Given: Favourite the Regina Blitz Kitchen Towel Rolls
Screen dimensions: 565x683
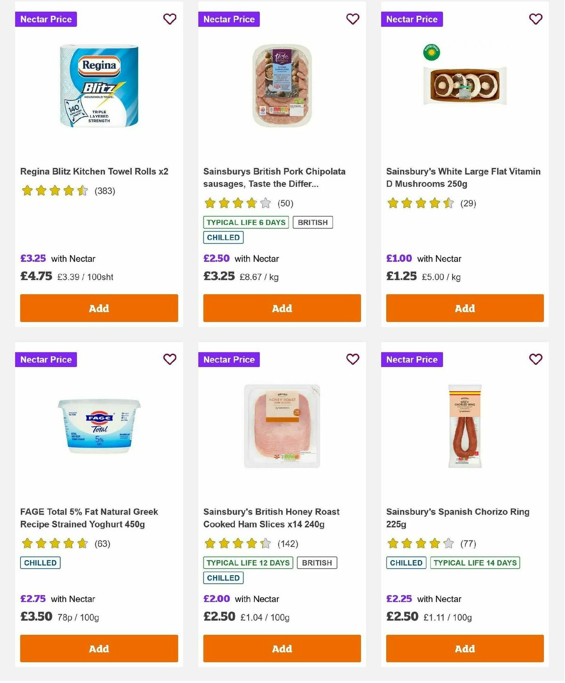Looking at the screenshot, I should (x=169, y=19).
